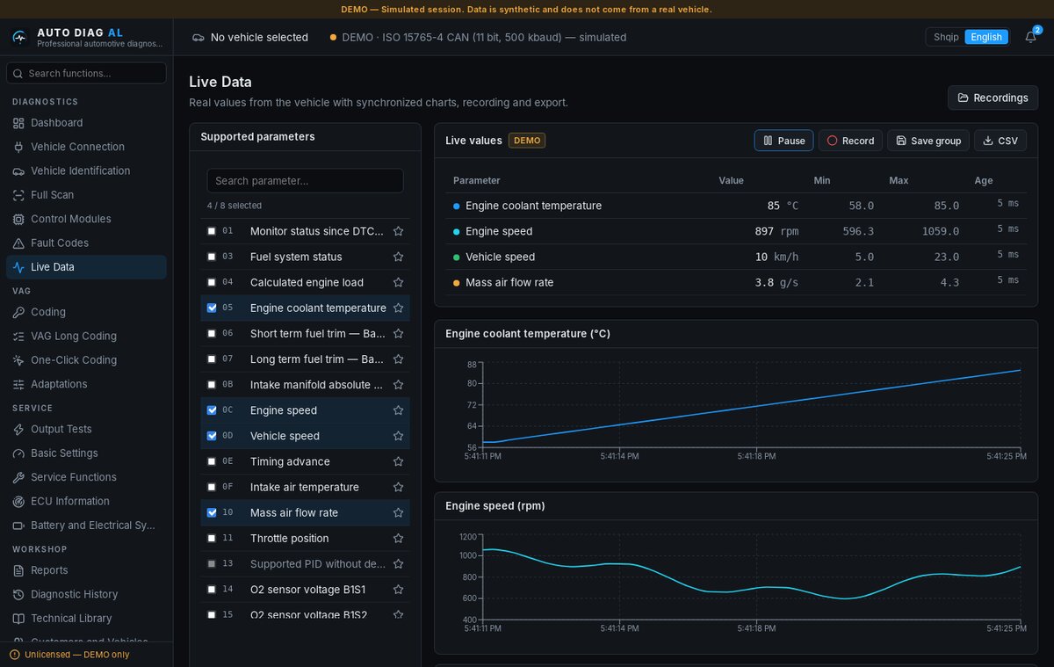Click Engine coolant temperature row in live values
The image size is (1054, 667).
(736, 206)
